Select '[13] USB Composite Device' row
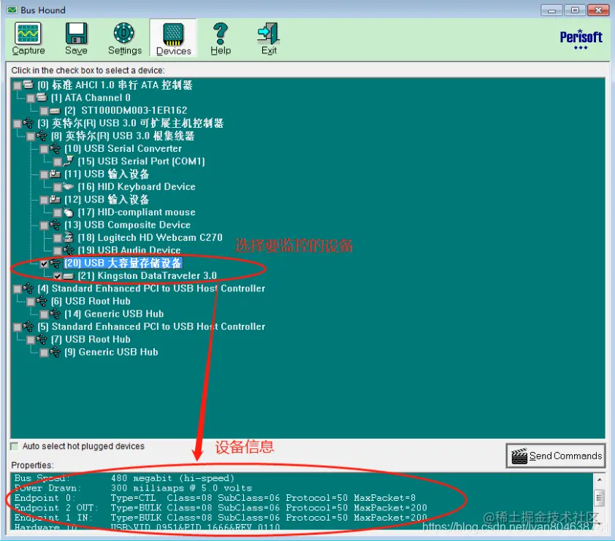The image size is (615, 541). (x=128, y=225)
